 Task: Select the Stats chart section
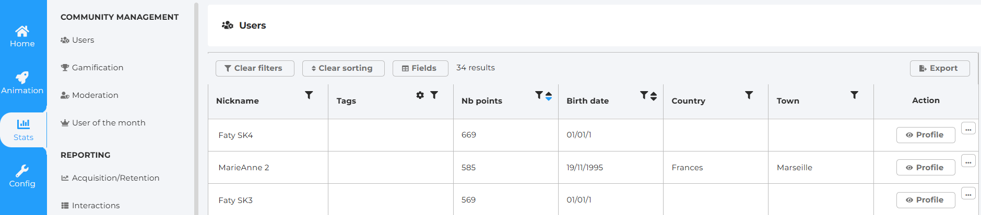(23, 130)
